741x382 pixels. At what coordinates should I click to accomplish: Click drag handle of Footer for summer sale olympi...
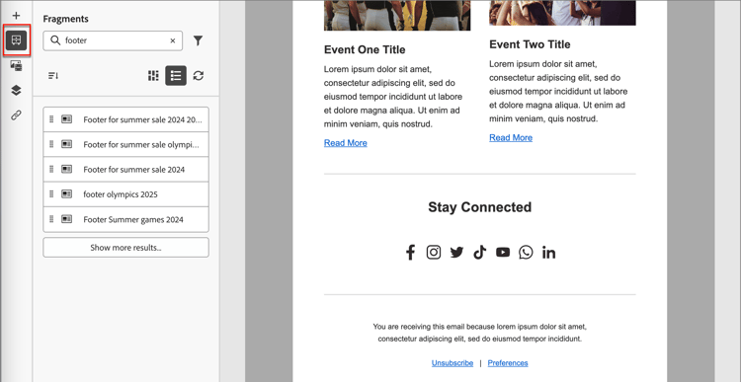[x=51, y=144]
